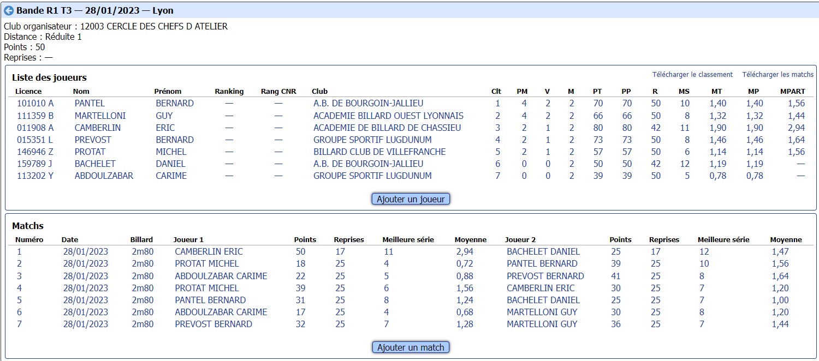Click the Distance : Réduite 1 line
Screen dimensions: 819x361
(x=43, y=37)
